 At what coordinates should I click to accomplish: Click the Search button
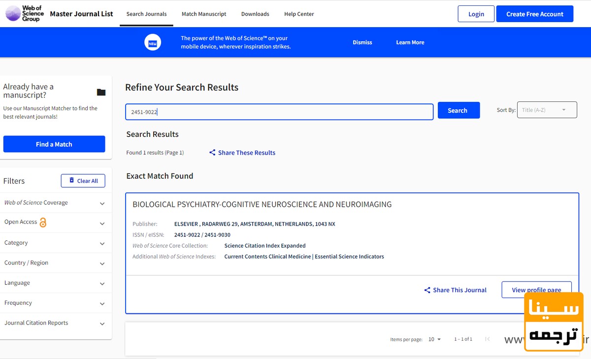click(459, 110)
